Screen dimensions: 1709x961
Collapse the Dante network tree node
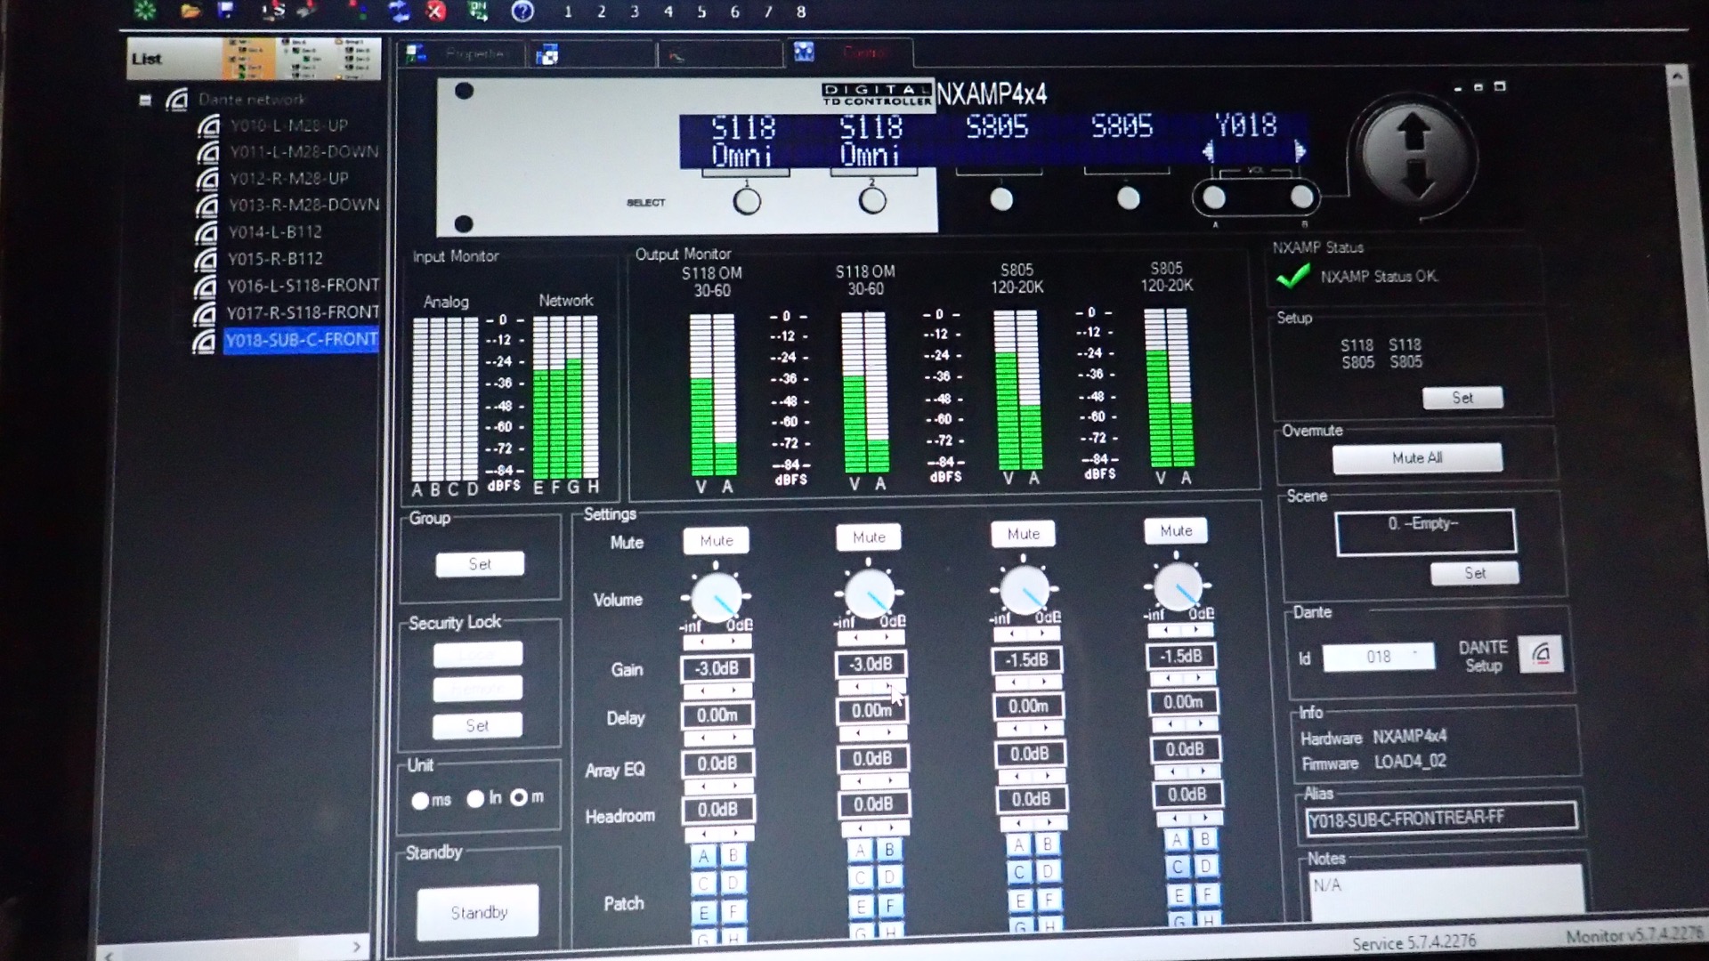tap(145, 100)
